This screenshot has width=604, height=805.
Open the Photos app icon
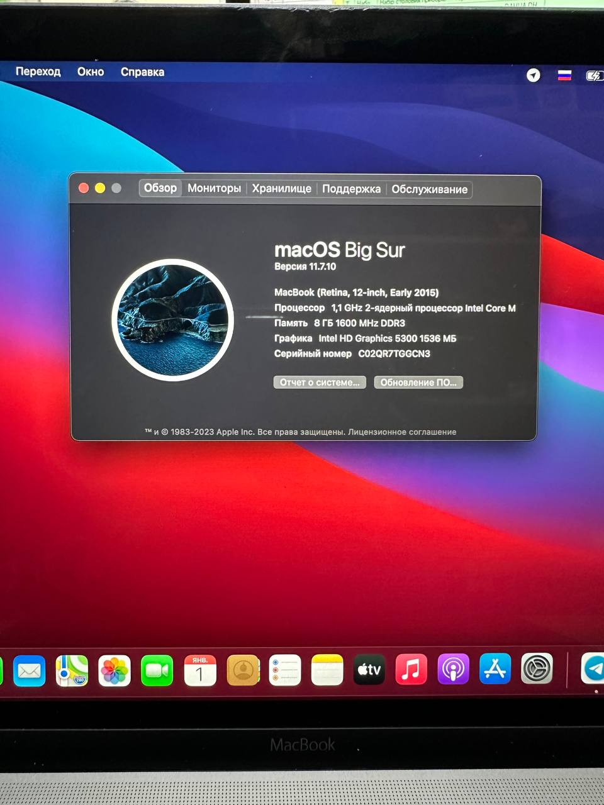(x=115, y=670)
